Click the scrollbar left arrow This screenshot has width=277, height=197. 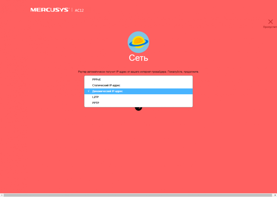pos(2,195)
